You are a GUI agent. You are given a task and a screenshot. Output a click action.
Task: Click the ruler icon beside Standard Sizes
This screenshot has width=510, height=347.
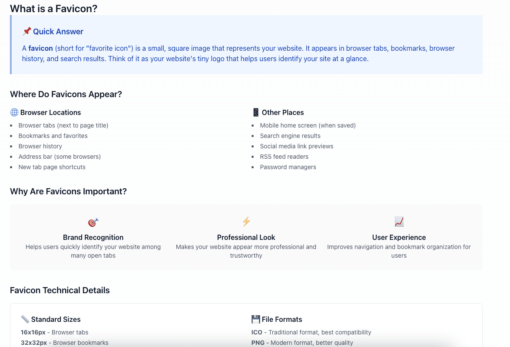pyautogui.click(x=25, y=319)
